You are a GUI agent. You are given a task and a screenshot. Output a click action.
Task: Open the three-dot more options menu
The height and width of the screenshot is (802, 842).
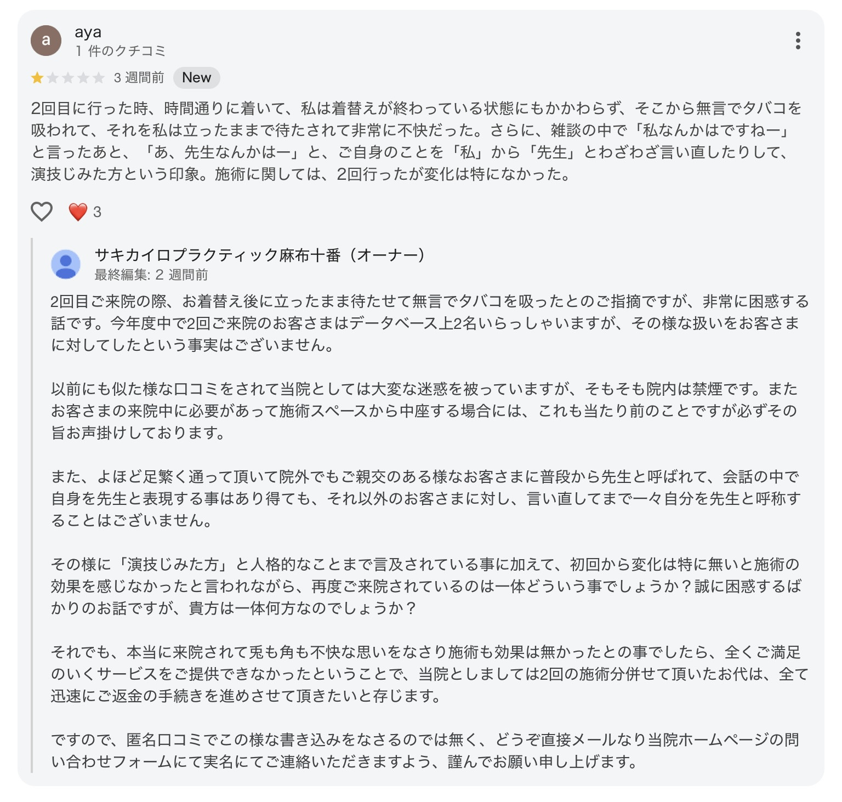(798, 41)
